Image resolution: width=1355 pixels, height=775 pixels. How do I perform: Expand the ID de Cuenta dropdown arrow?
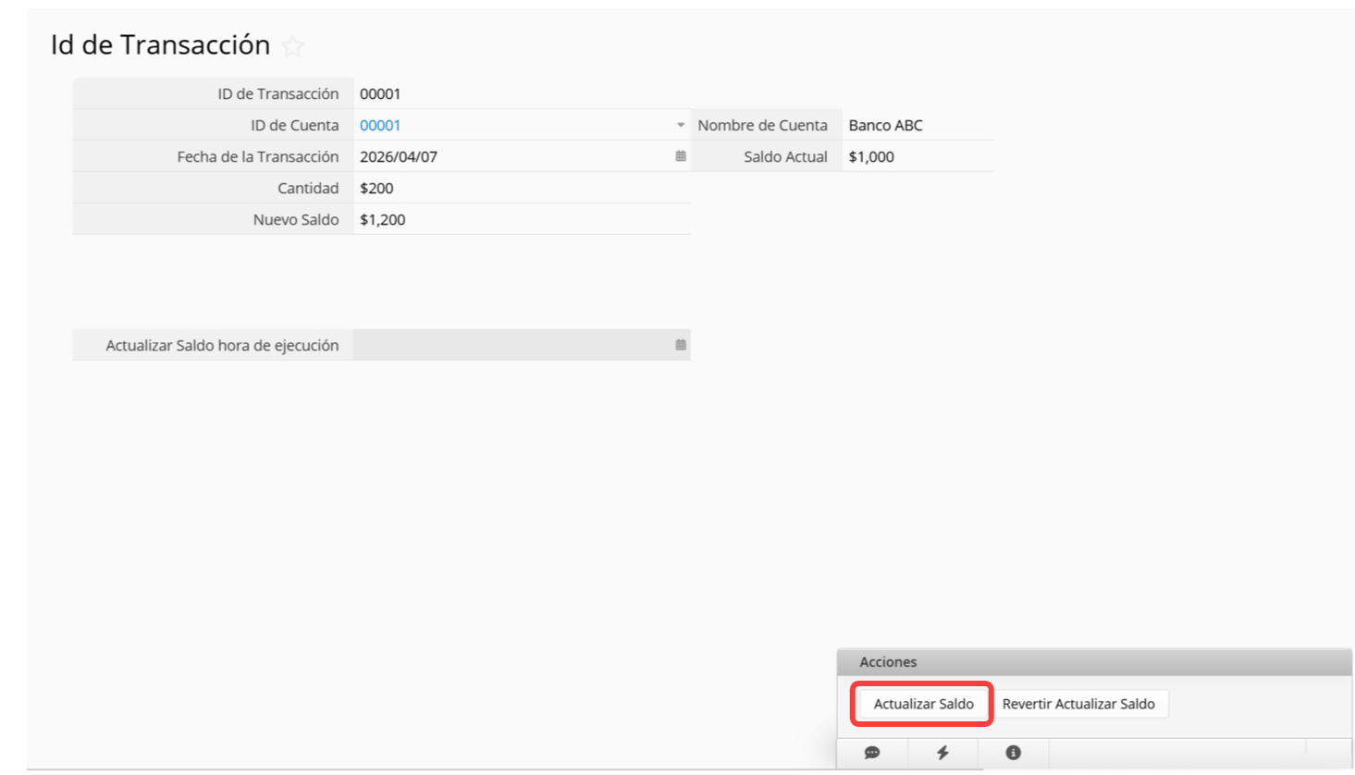pos(681,125)
